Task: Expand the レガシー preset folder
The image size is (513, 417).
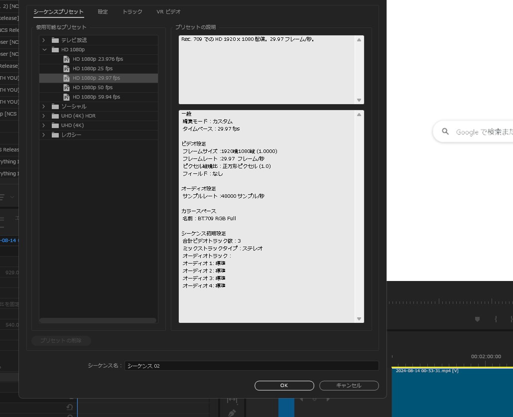Action: [43, 135]
